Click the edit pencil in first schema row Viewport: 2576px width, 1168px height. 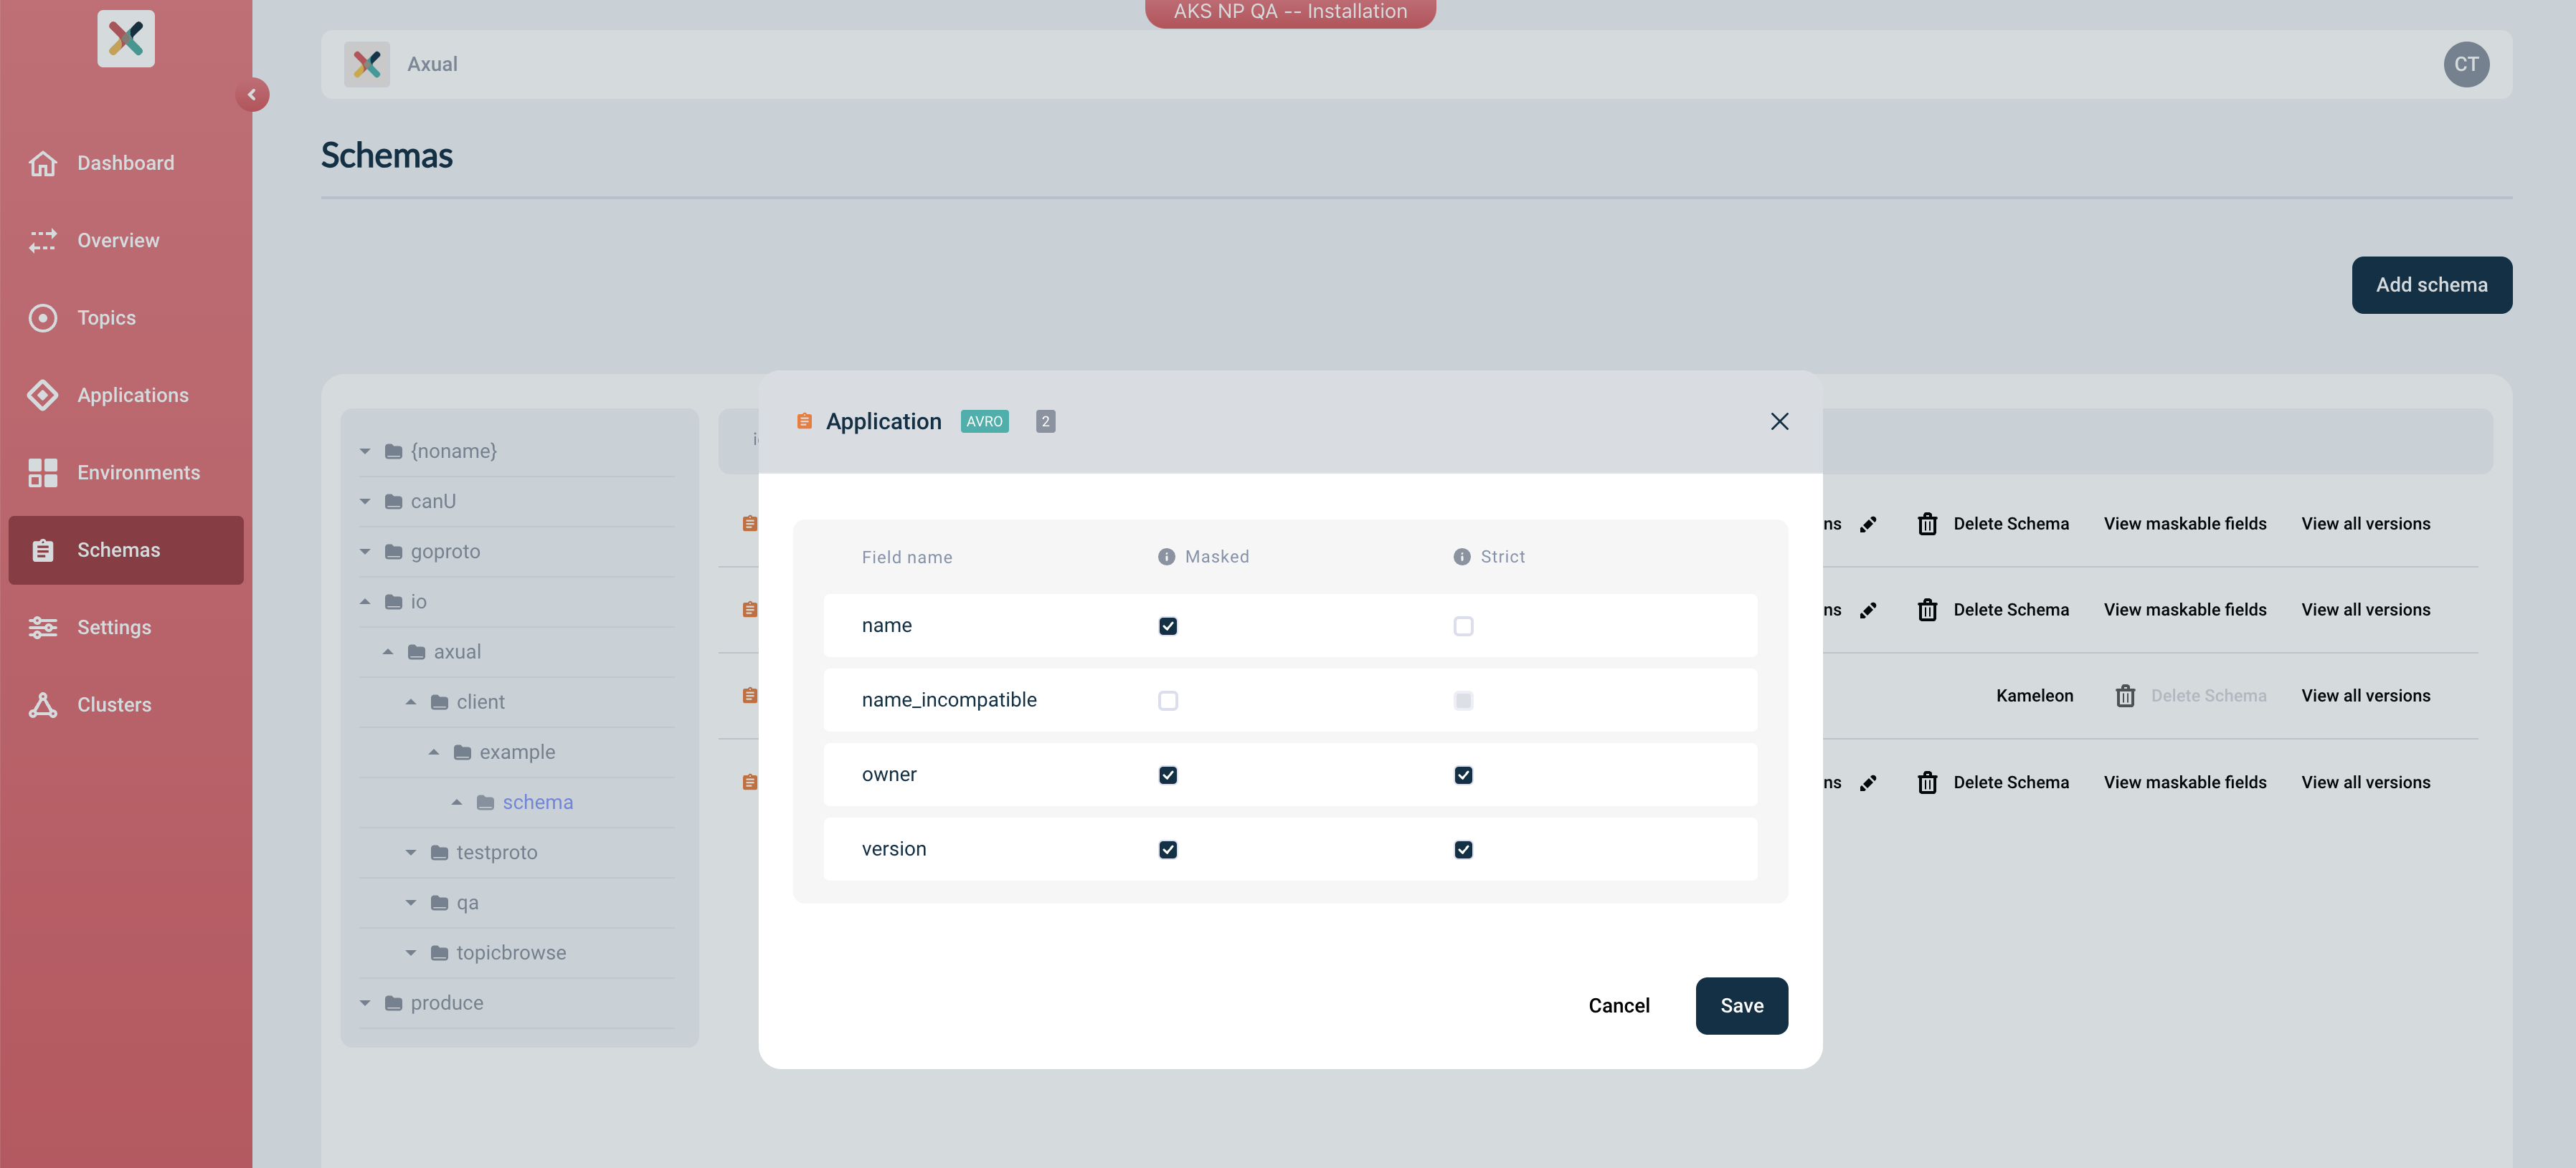tap(1867, 524)
